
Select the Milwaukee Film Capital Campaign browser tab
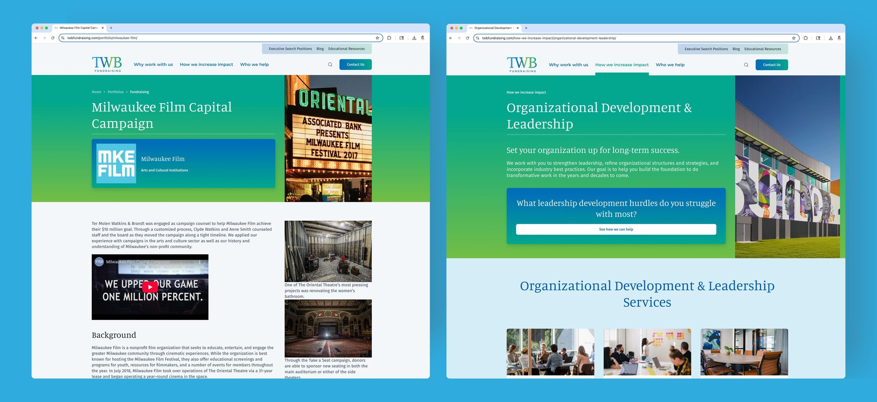click(79, 28)
